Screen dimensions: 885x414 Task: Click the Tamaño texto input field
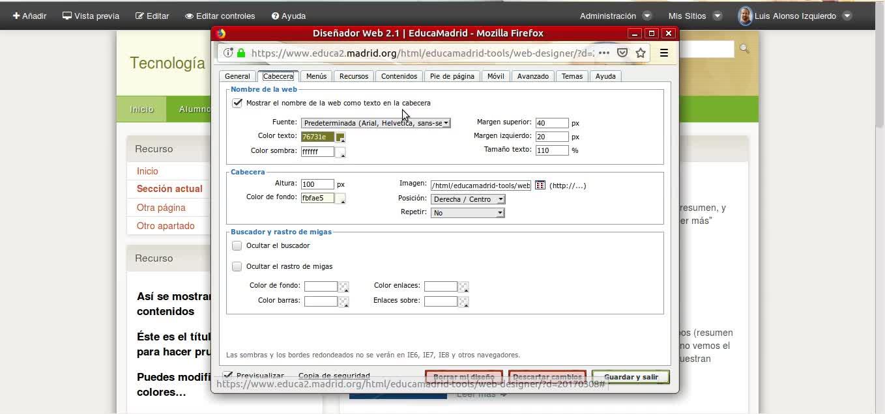click(x=552, y=150)
